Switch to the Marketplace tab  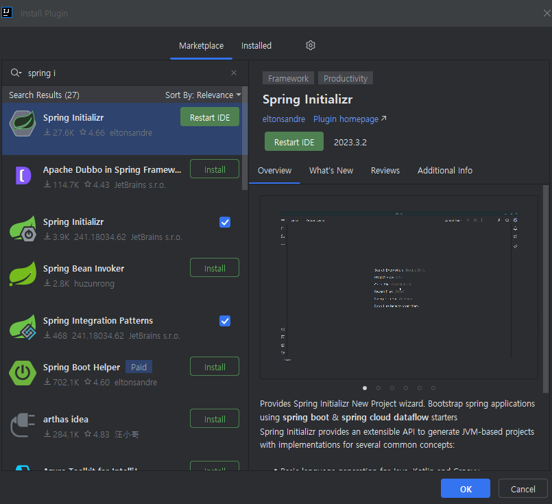point(201,46)
